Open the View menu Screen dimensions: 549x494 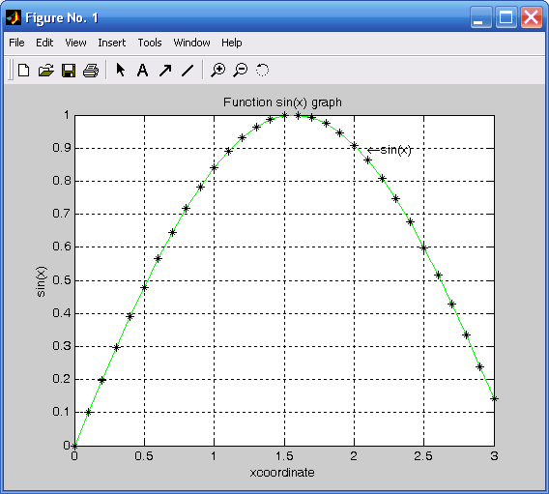pos(75,43)
